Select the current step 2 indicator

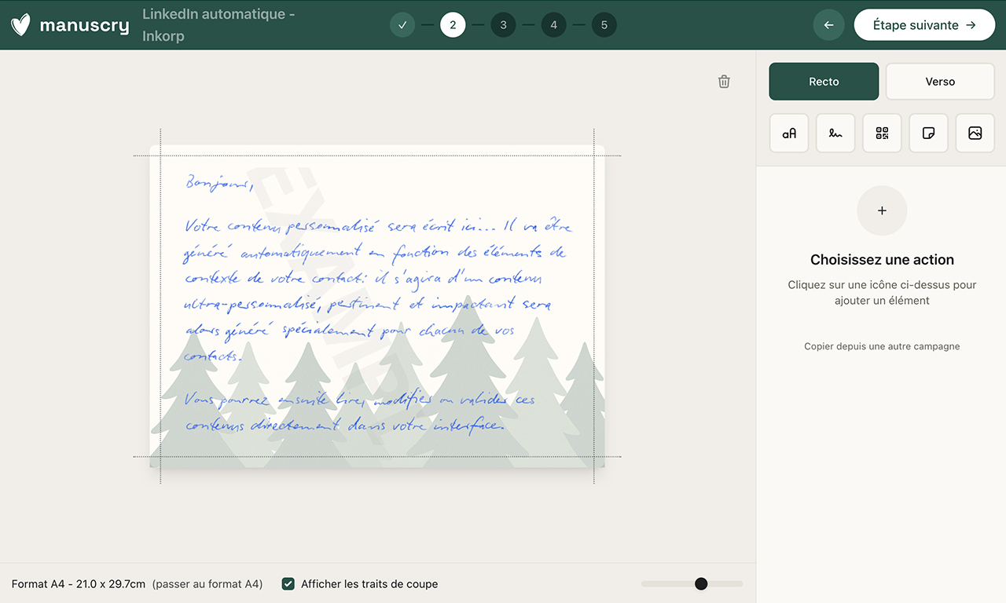click(453, 24)
